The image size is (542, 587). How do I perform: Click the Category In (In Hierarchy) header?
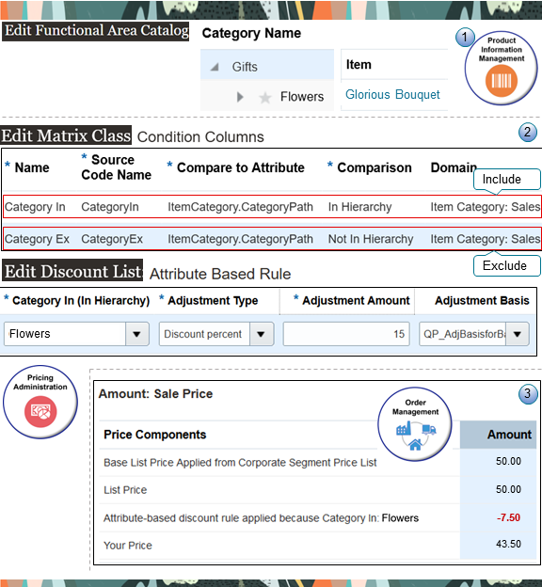click(81, 300)
